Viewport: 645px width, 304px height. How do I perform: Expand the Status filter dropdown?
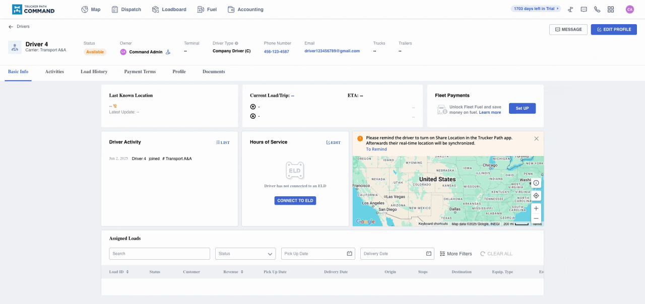click(245, 254)
